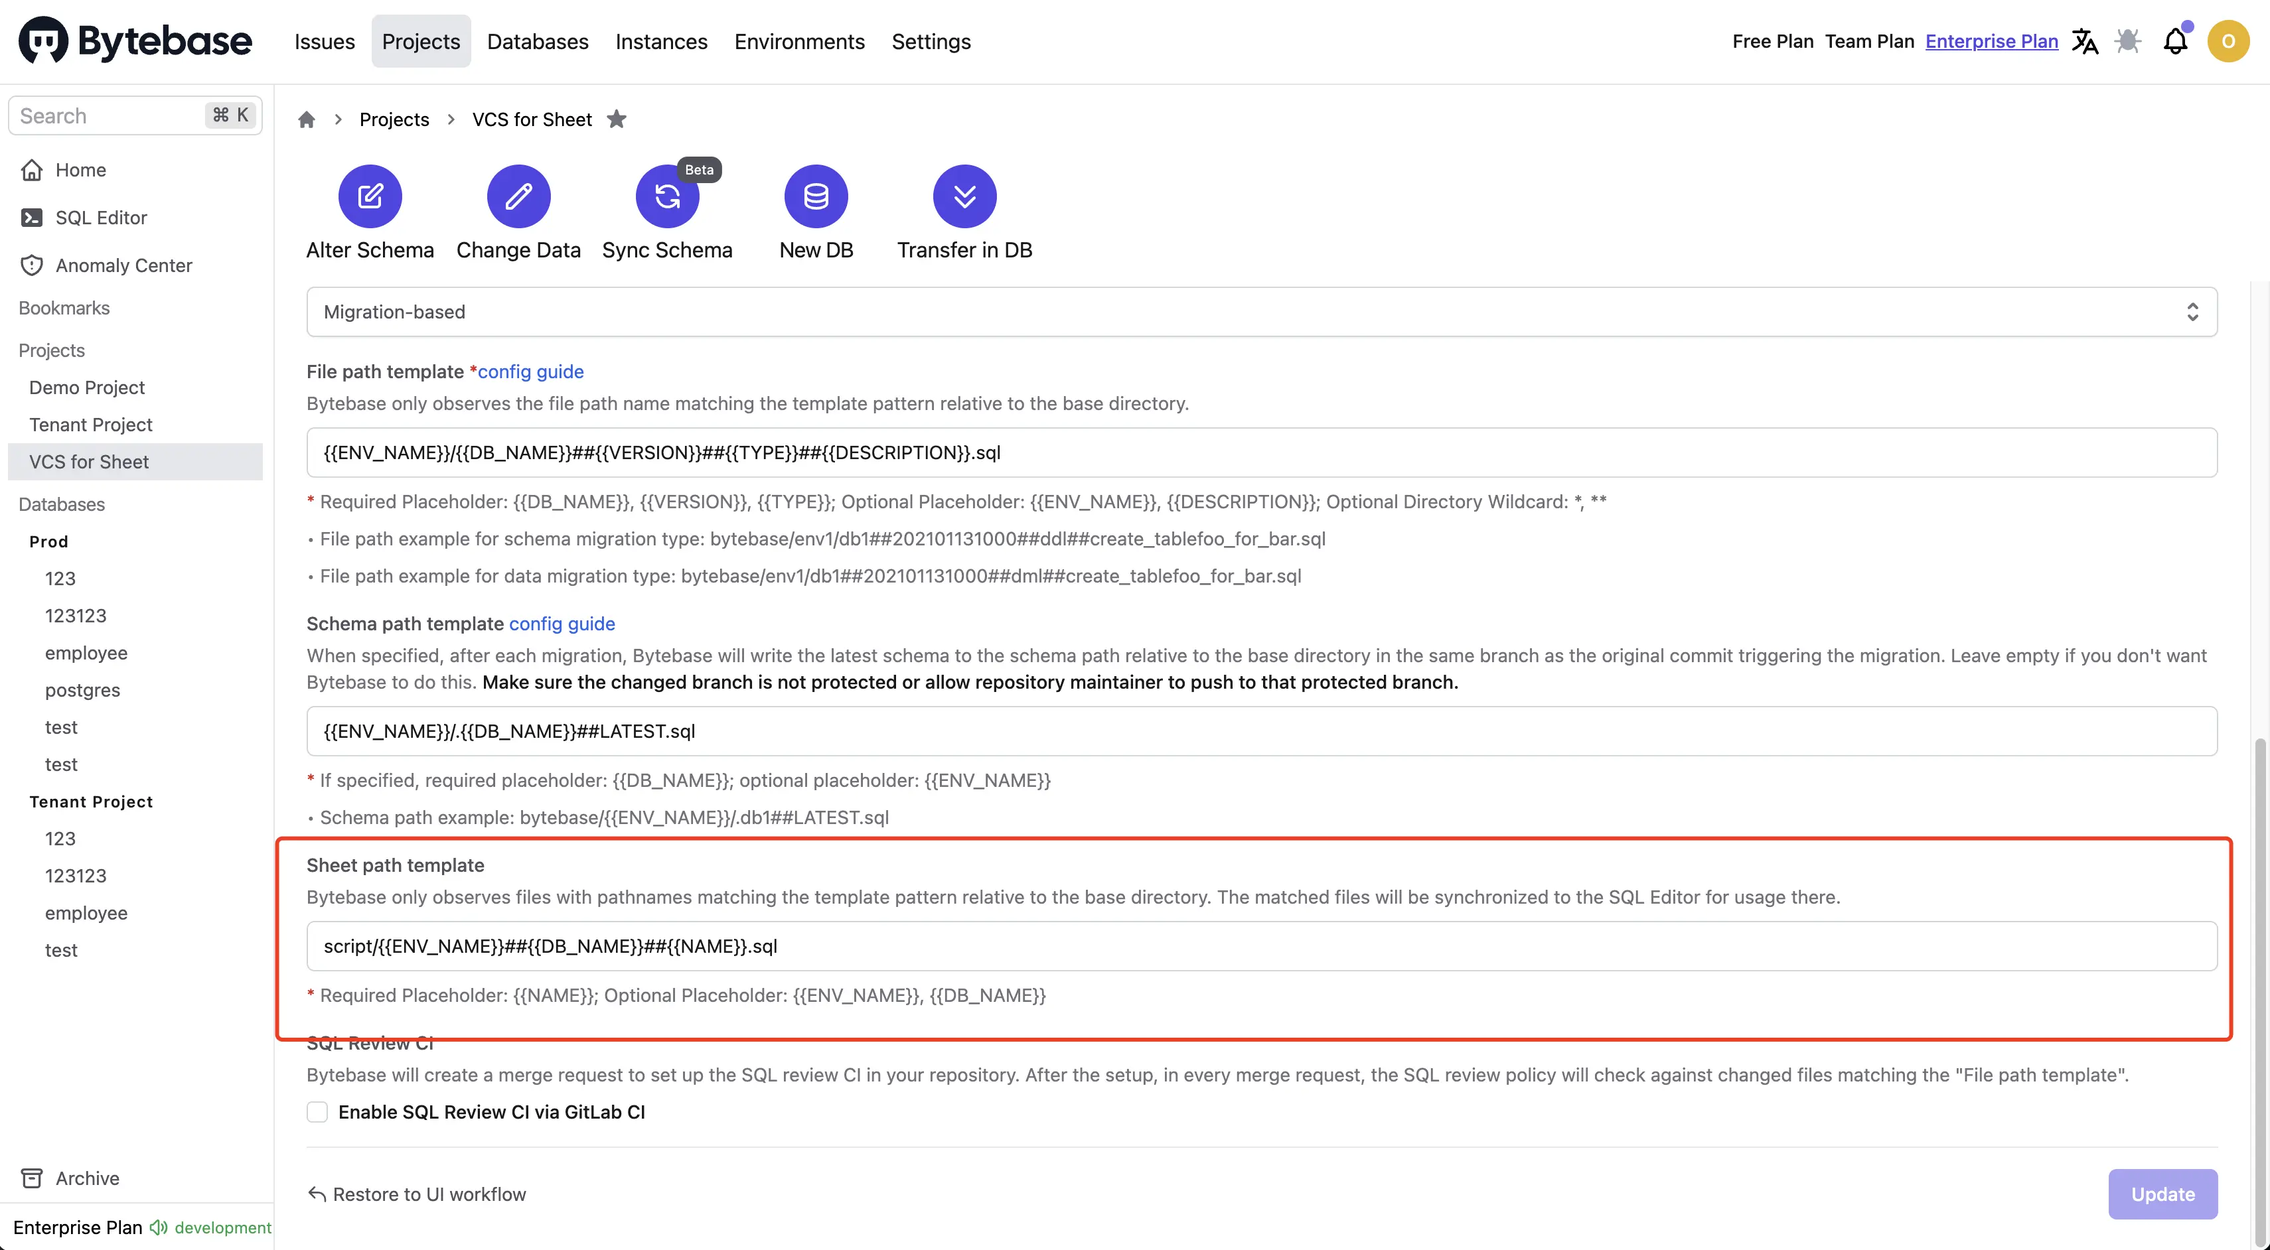The image size is (2270, 1250).
Task: Click the Sheet path template input field
Action: (x=1262, y=946)
